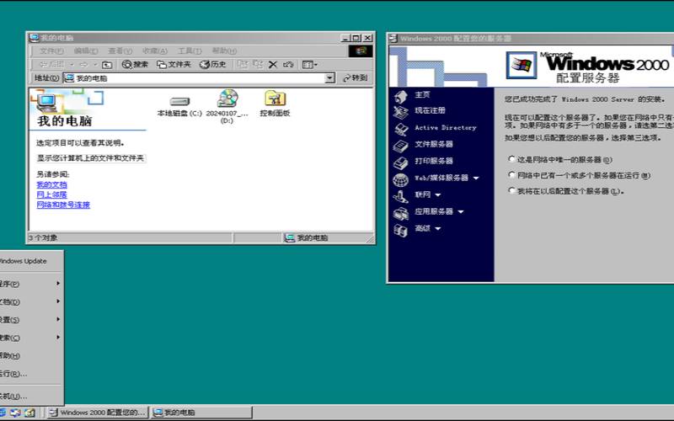This screenshot has width=674, height=421.
Task: Expand the 应用服务器 section arrow
Action: [461, 212]
